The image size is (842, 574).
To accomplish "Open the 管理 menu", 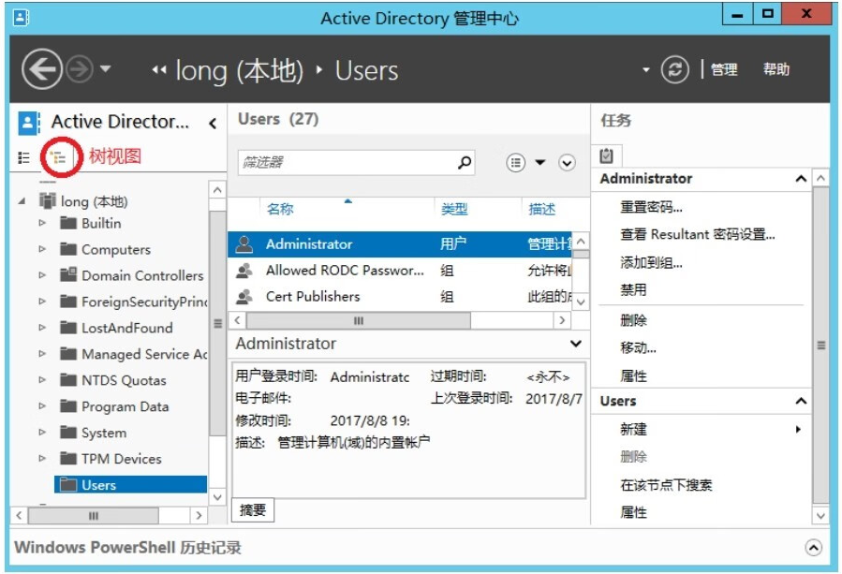I will point(723,69).
